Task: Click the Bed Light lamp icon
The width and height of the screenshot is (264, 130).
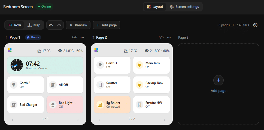Action: (53, 105)
